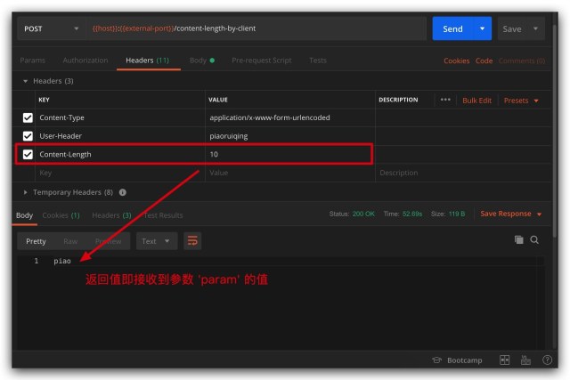Open the Pre-request Script tab

(x=262, y=61)
